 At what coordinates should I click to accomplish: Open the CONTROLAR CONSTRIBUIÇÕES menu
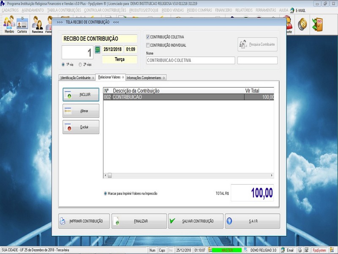(x=105, y=10)
